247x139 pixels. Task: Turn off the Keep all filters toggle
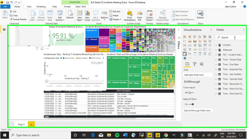pyautogui.click(x=191, y=104)
